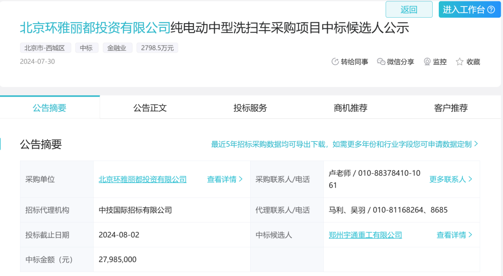Select the deadline date 2024-08-02
Screen dimensions: 503x276
119,235
